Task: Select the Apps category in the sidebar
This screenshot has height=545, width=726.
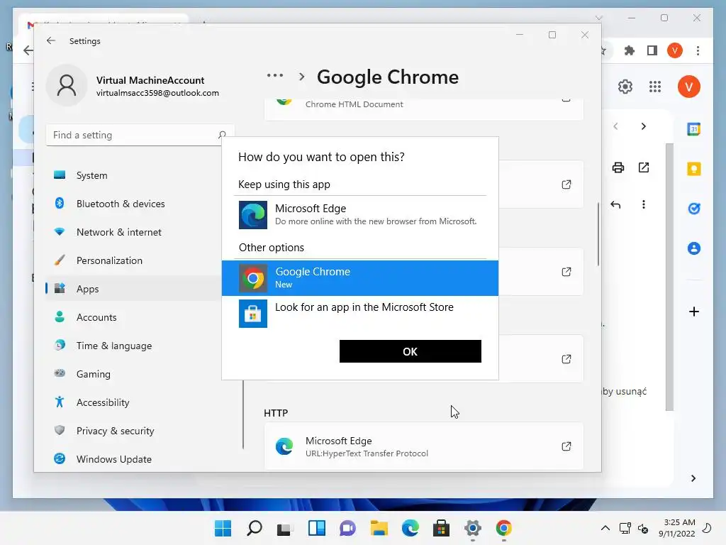Action: tap(133, 289)
